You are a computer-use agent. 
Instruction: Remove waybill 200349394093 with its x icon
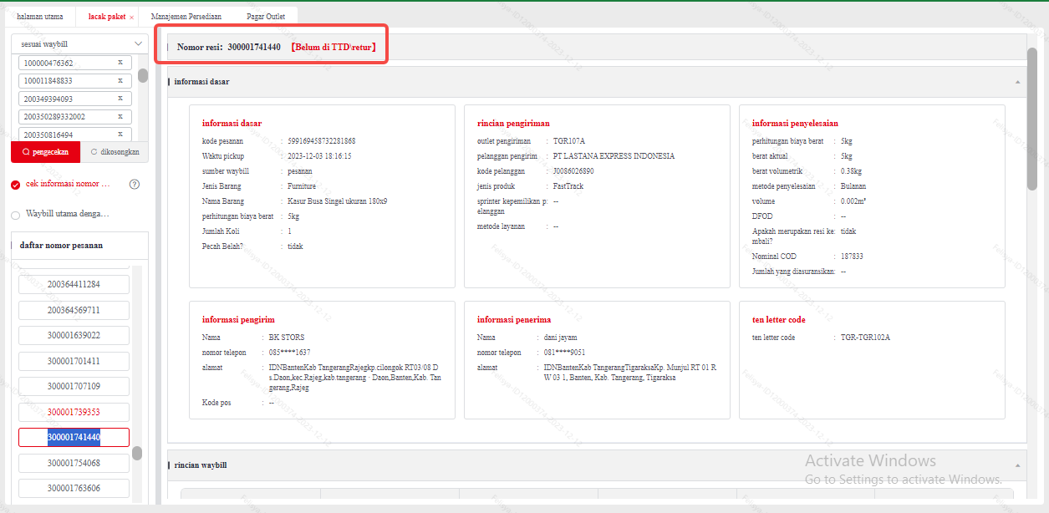tap(120, 99)
